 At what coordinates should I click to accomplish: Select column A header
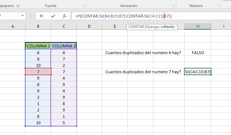pyautogui.click(x=13, y=26)
